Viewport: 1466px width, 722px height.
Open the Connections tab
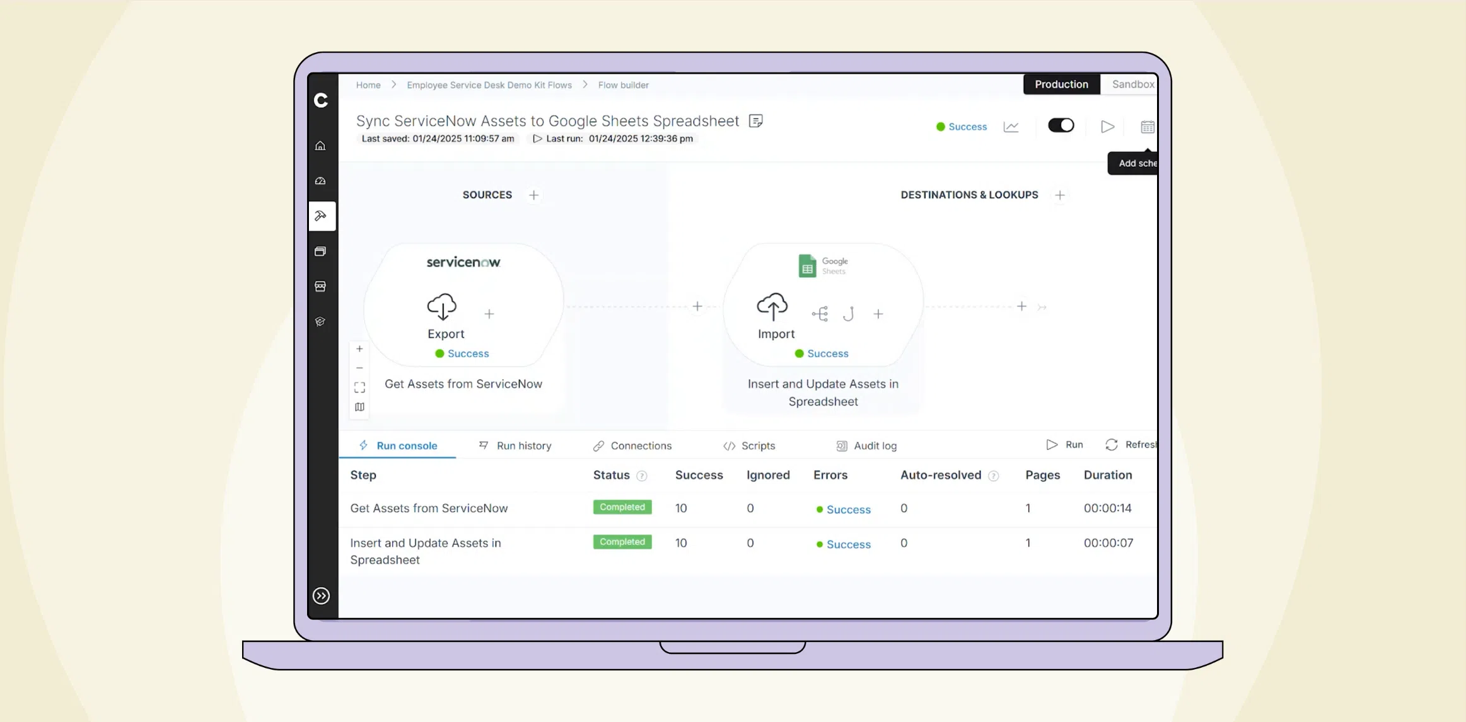[632, 445]
